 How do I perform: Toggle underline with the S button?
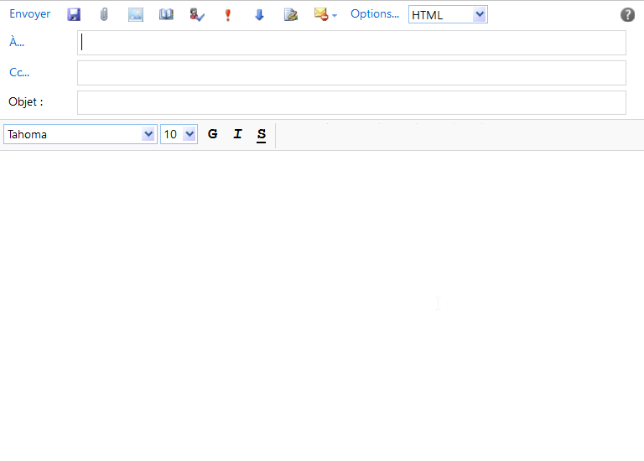262,135
